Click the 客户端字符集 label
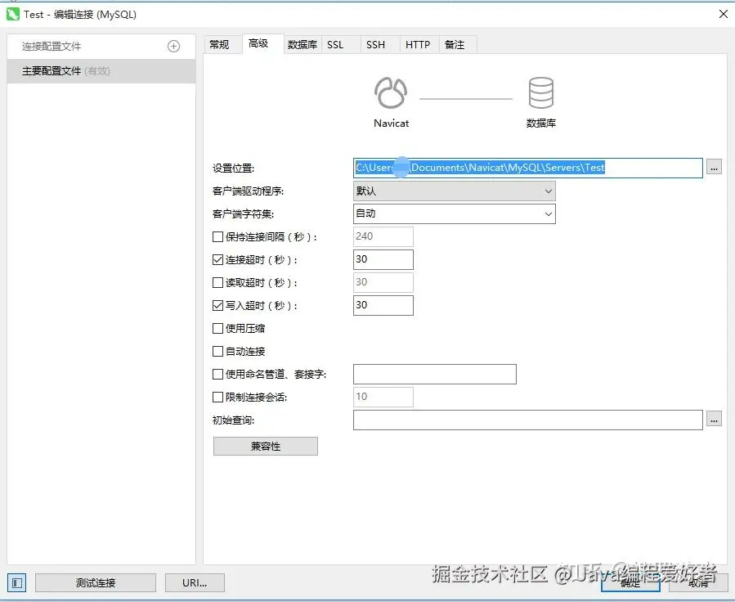 (243, 214)
